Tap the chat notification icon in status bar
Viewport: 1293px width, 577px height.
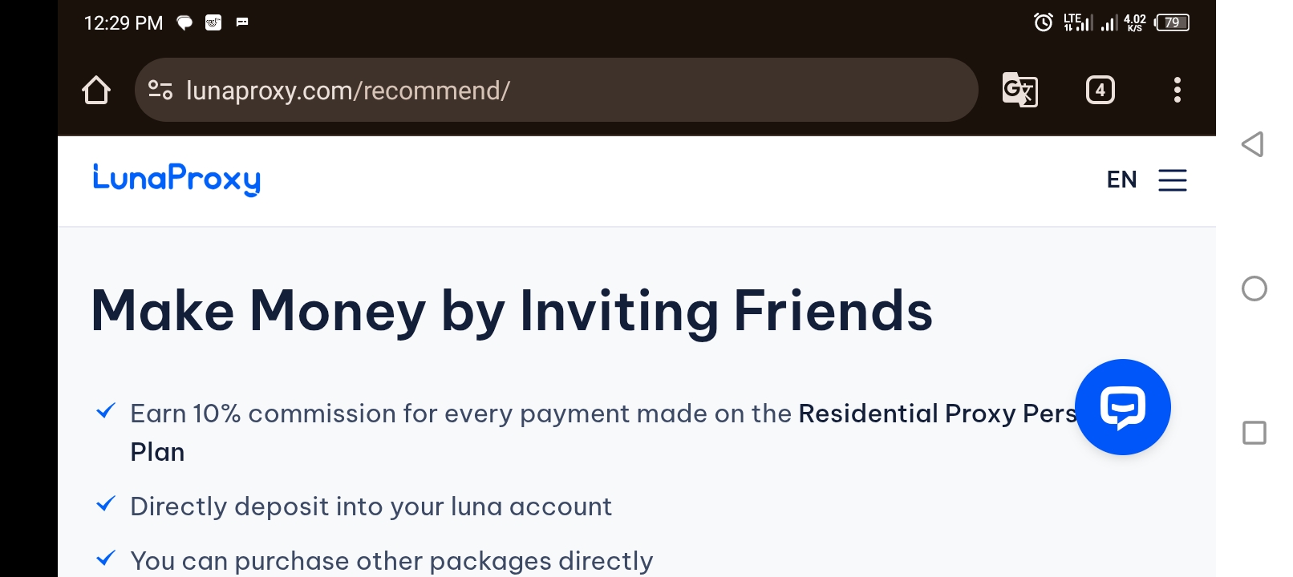click(x=184, y=22)
